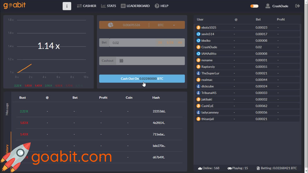Click the Bust column header in history

[x=22, y=97]
